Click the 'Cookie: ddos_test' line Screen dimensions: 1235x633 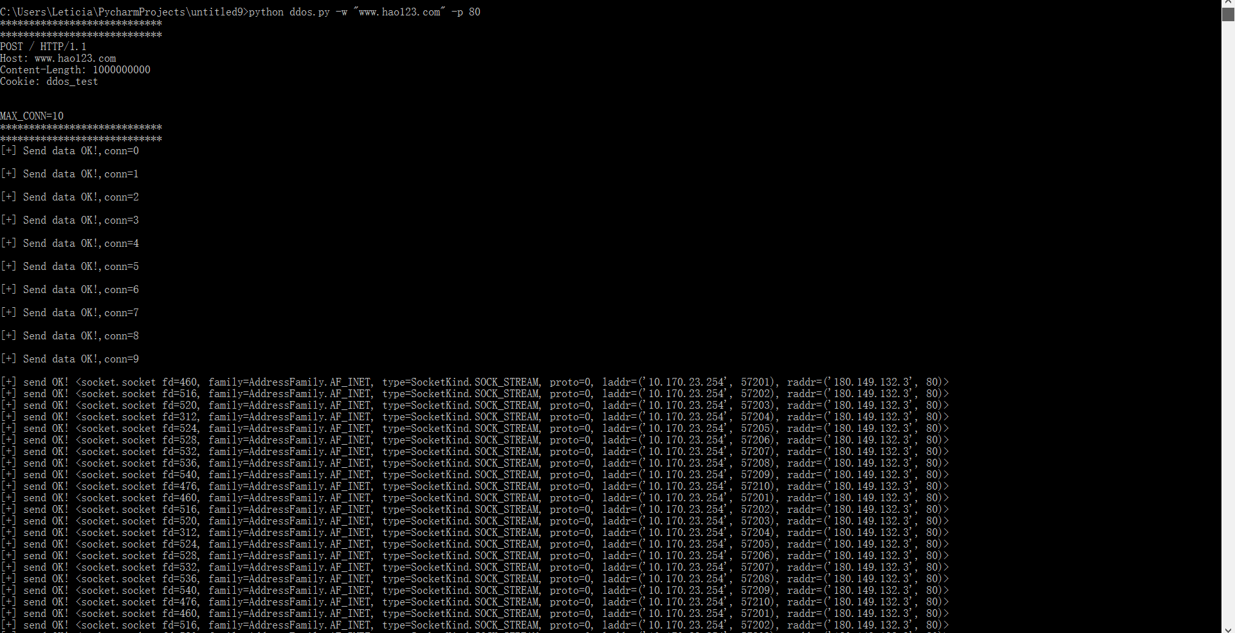(49, 82)
